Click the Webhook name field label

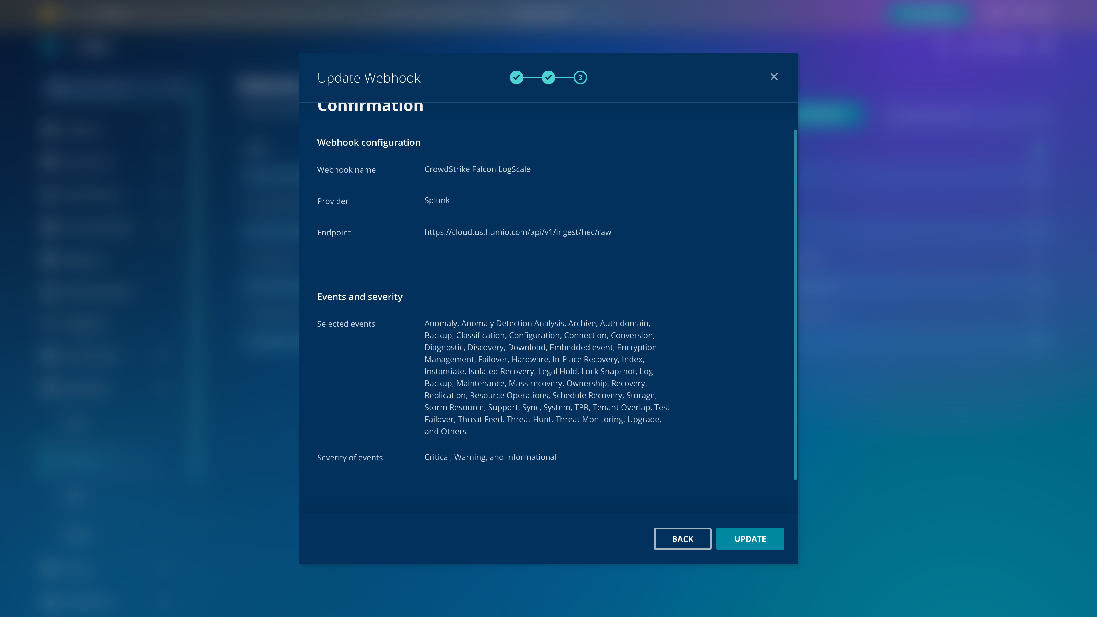(x=346, y=169)
